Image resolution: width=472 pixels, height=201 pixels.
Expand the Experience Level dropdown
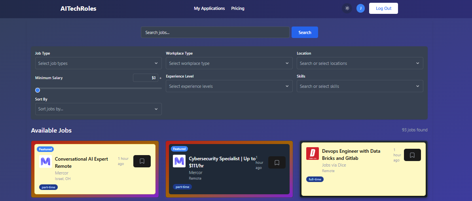click(229, 86)
